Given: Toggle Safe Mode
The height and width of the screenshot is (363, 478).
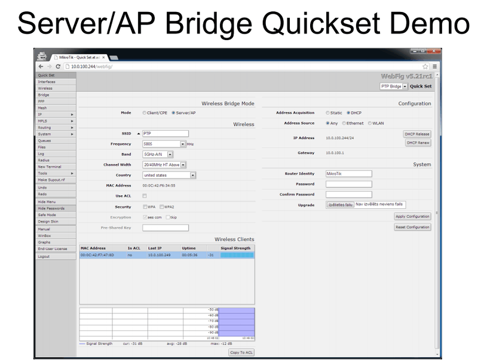Looking at the screenshot, I should (56, 215).
